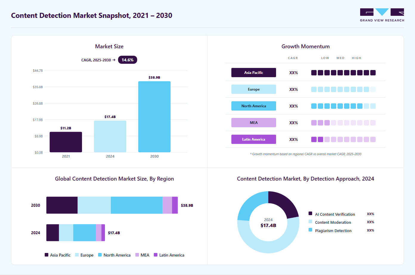Click the Asia Pacific region label button
Image resolution: width=415 pixels, height=275 pixels.
tap(254, 73)
